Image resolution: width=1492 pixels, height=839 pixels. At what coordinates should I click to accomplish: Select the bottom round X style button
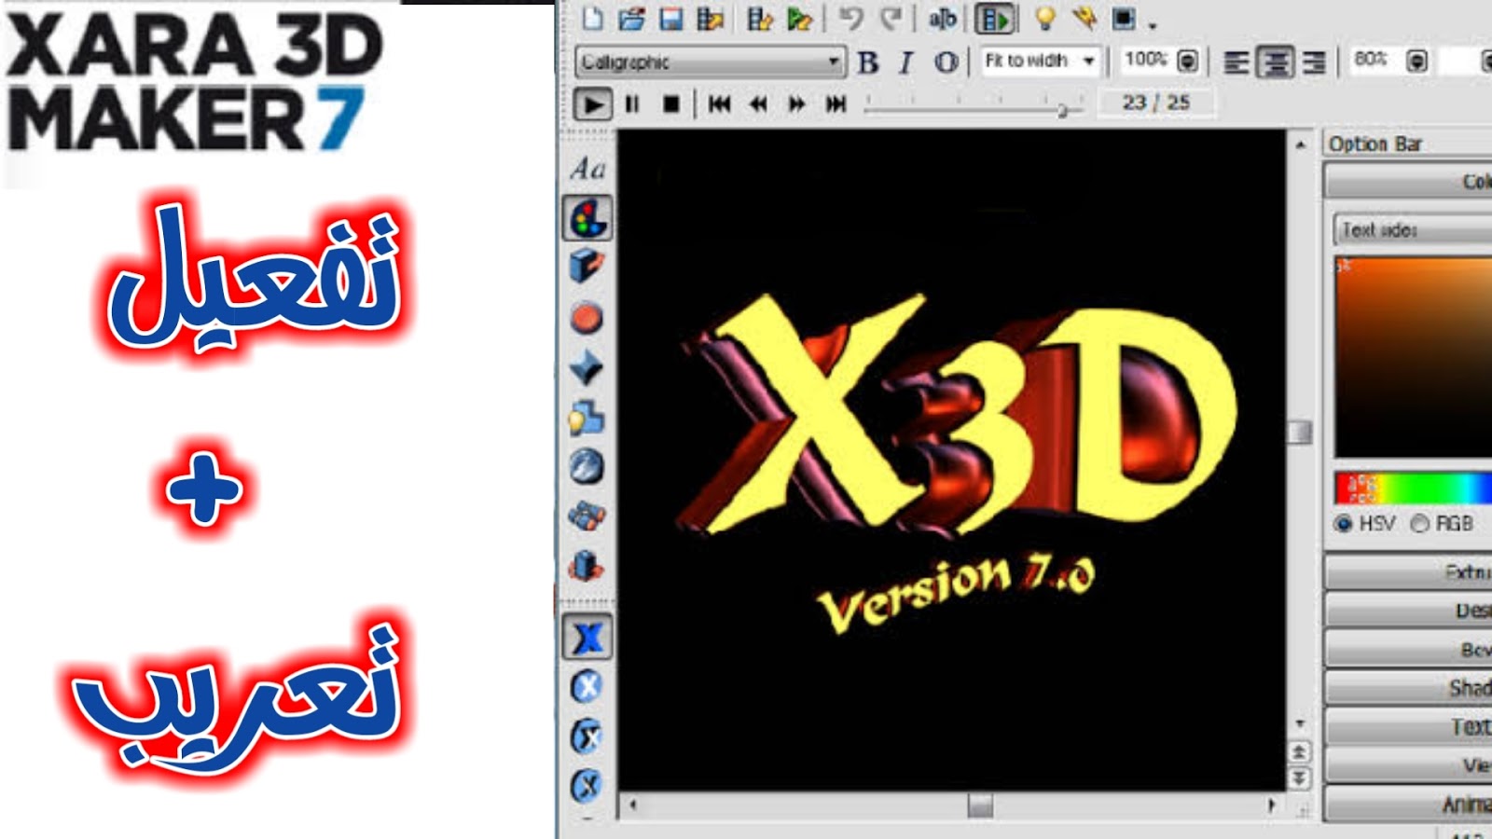click(587, 786)
